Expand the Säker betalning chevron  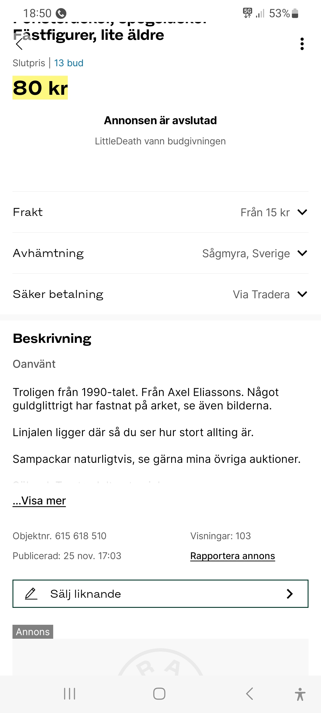[302, 294]
